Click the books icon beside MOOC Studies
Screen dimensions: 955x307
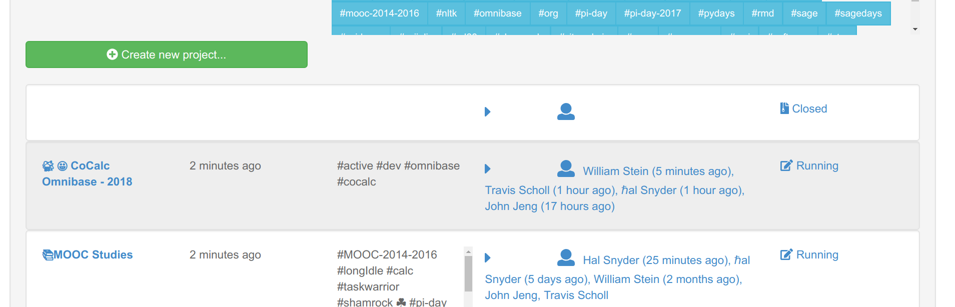tap(47, 254)
